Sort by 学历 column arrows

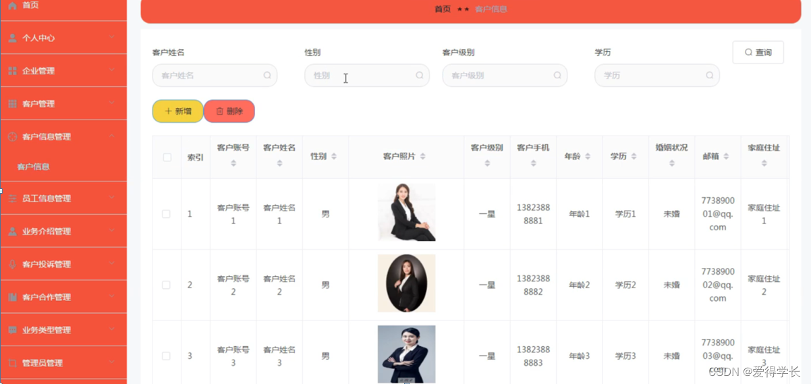click(634, 157)
